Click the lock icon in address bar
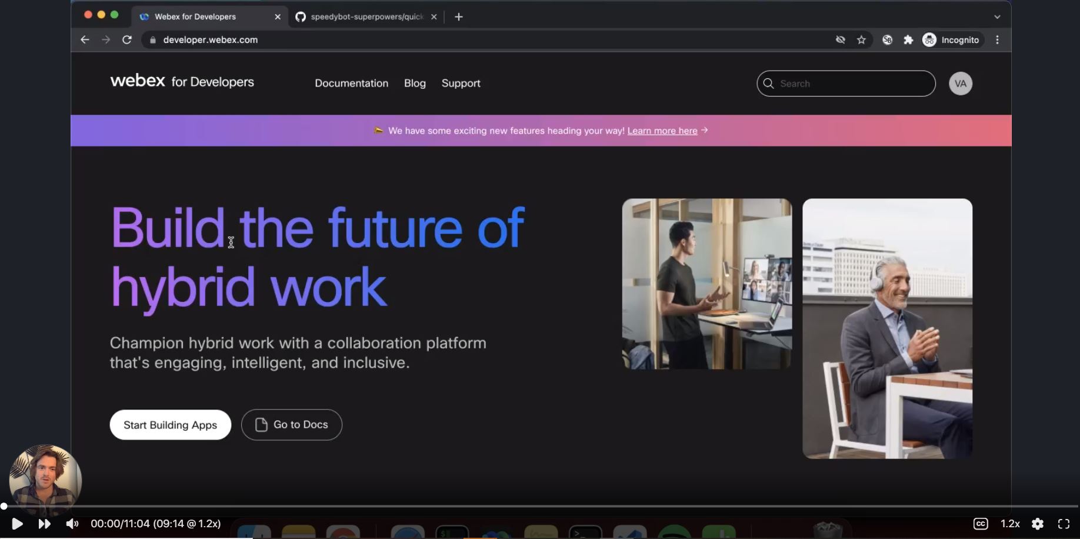This screenshot has width=1080, height=539. pos(153,39)
